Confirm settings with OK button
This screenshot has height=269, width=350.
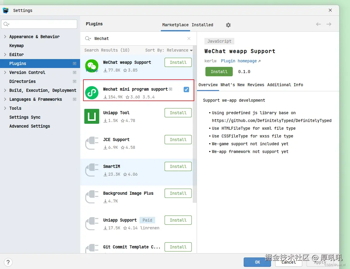[x=257, y=262]
